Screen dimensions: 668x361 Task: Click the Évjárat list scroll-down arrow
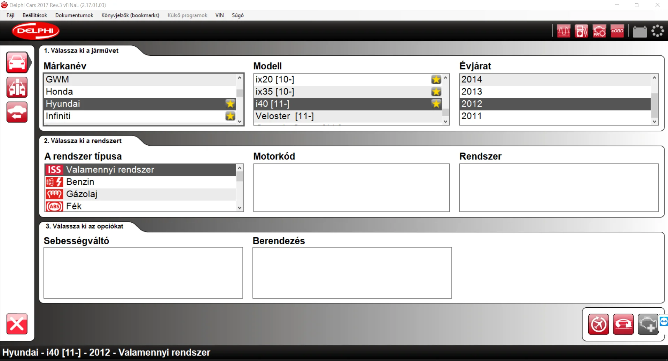[654, 121]
